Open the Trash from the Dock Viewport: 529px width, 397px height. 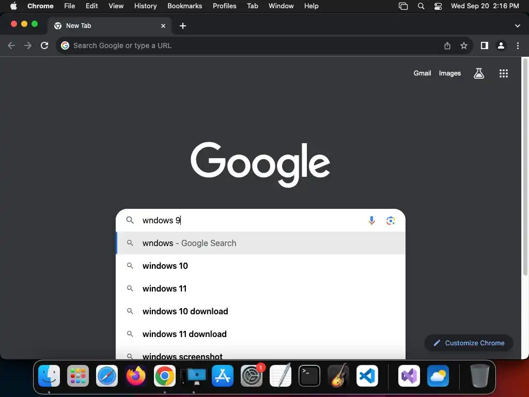(479, 376)
